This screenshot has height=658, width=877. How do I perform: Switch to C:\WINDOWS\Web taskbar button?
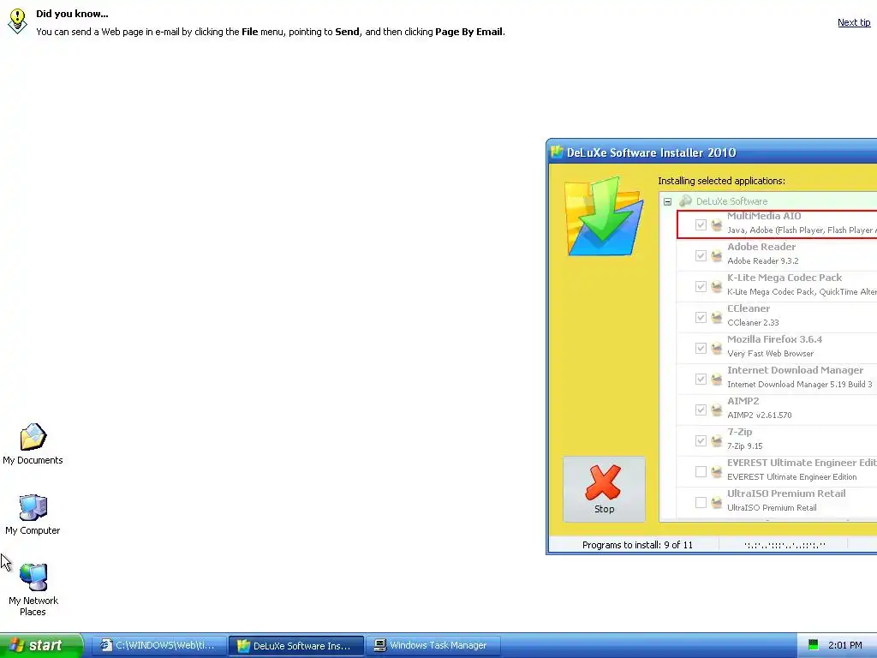click(x=158, y=645)
